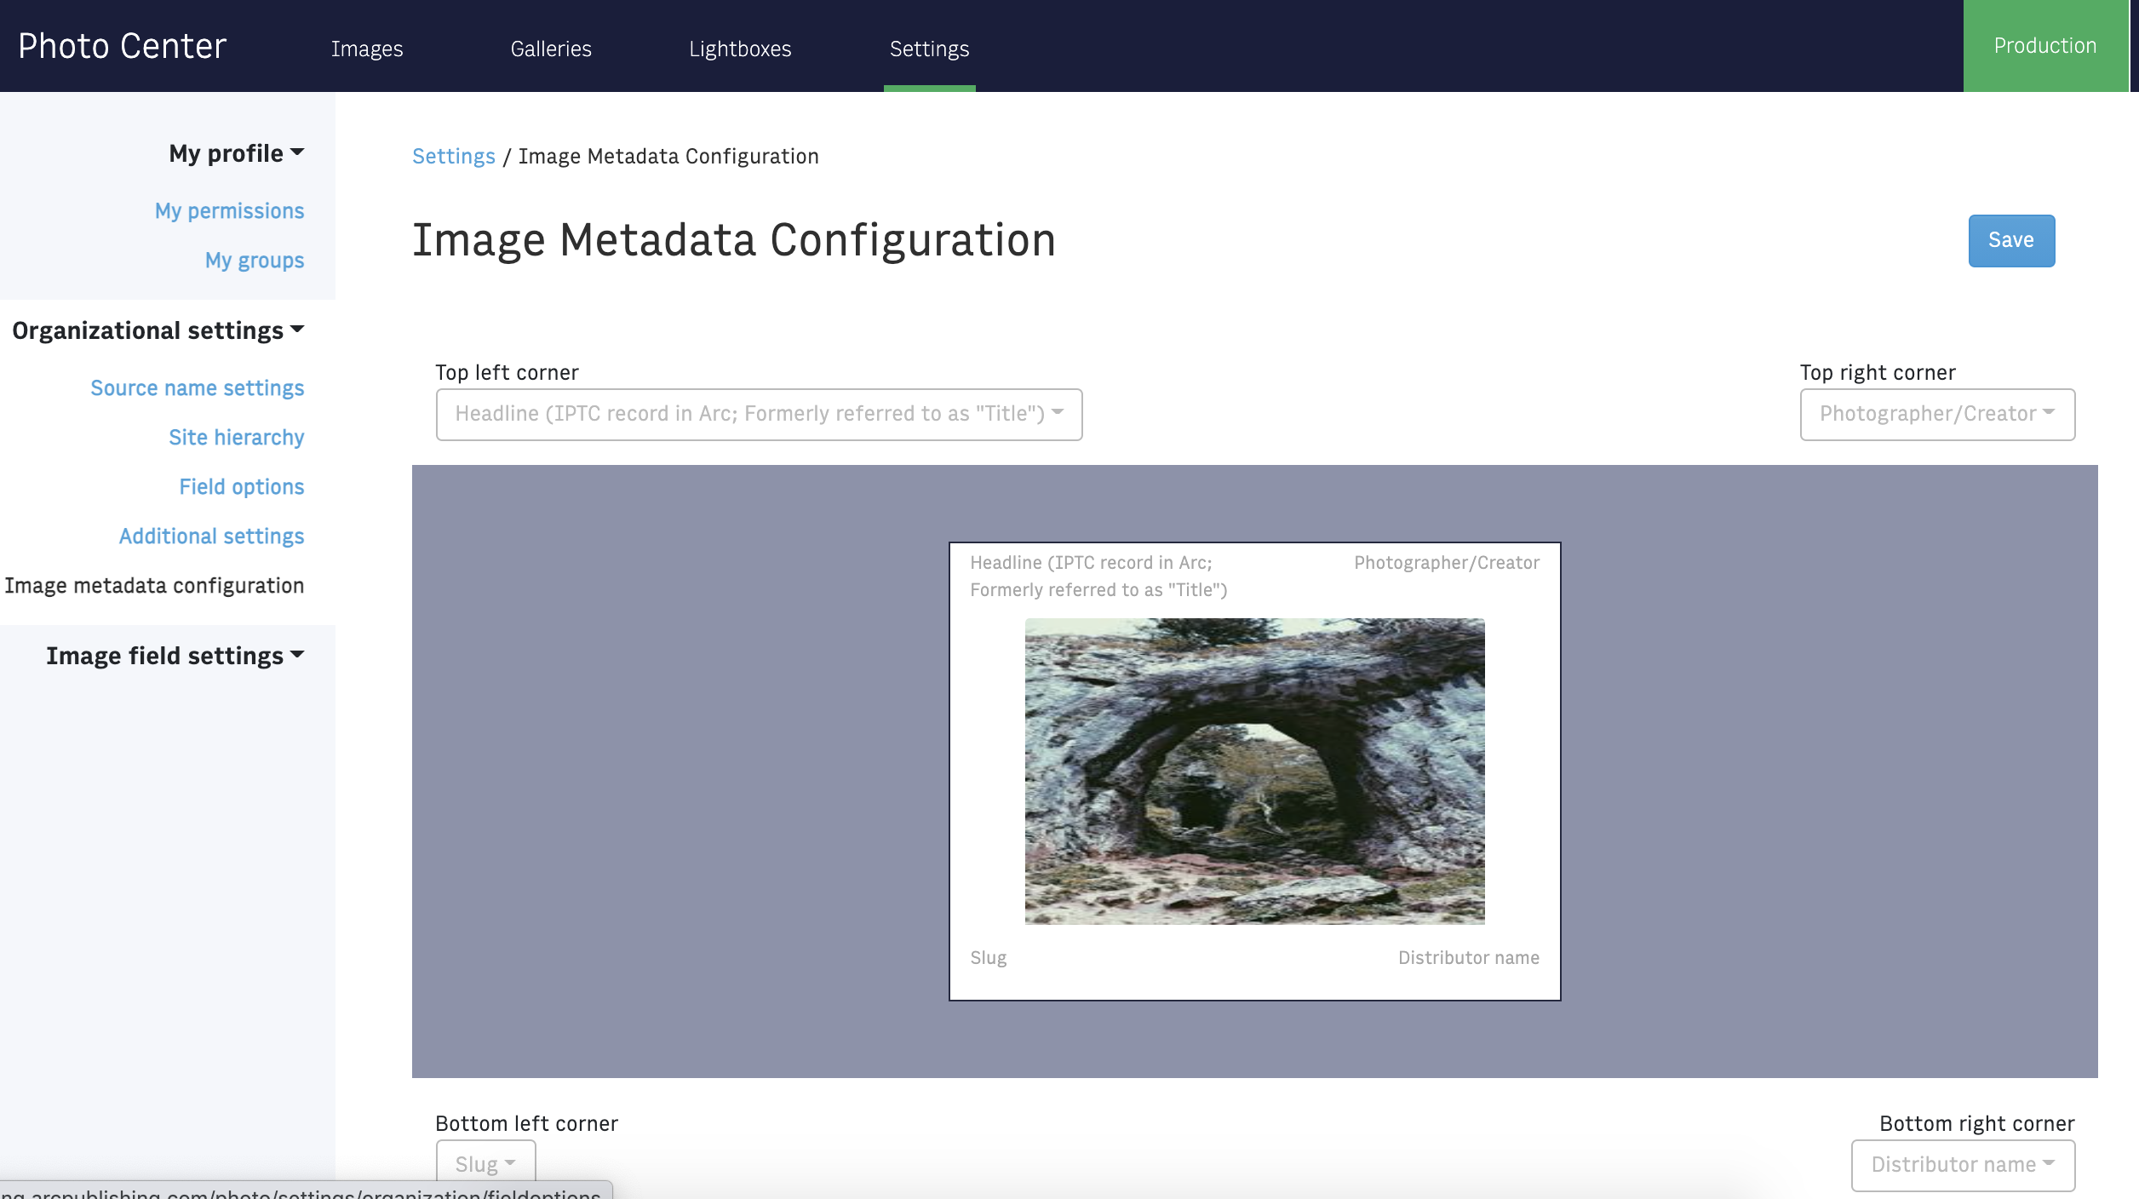Open the Bottom left corner Slug dropdown
This screenshot has width=2139, height=1199.
coord(485,1163)
